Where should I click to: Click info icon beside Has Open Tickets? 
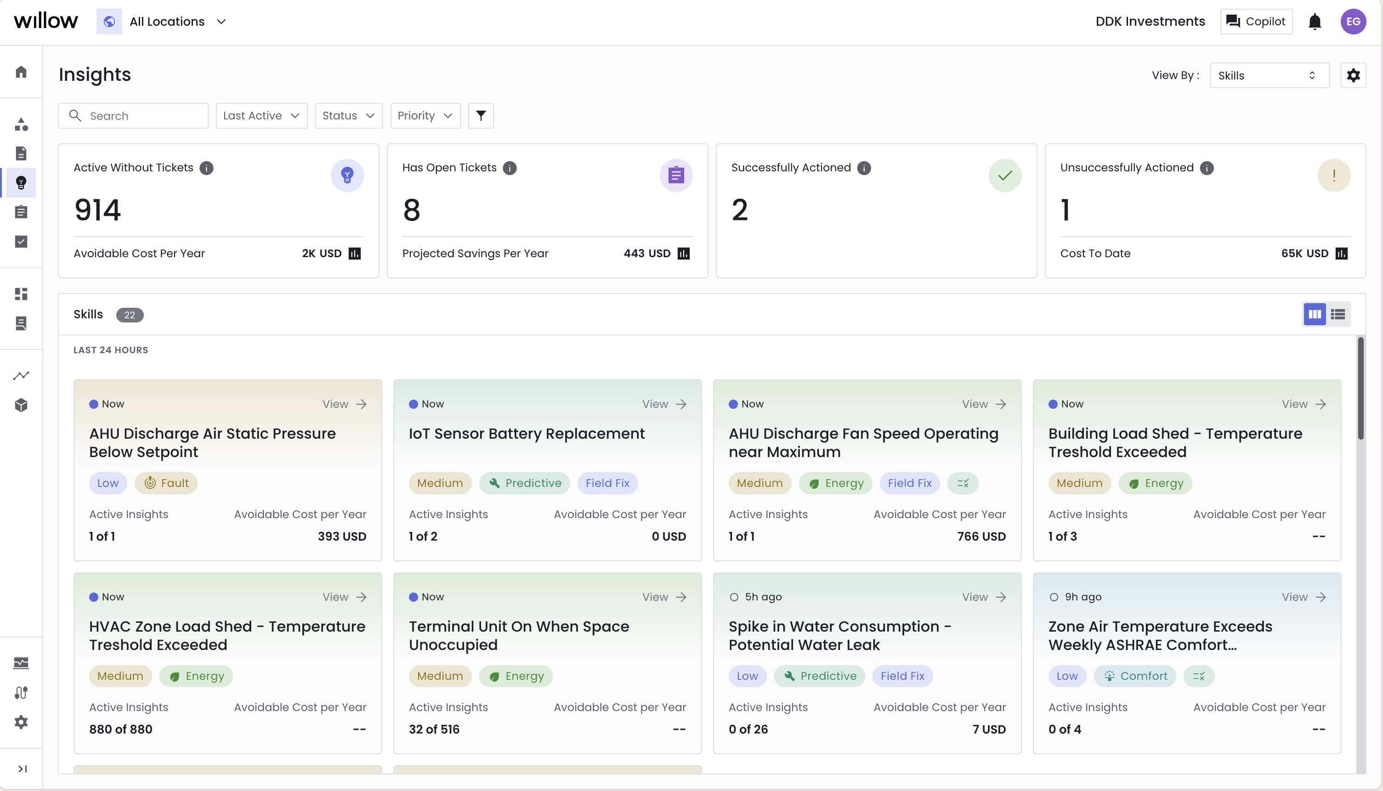click(x=509, y=168)
